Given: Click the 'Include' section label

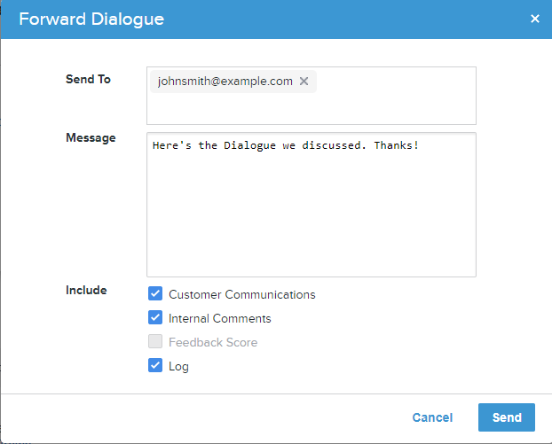Looking at the screenshot, I should click(86, 290).
